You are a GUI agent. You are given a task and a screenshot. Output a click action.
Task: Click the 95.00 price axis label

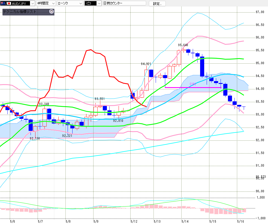(x=260, y=63)
